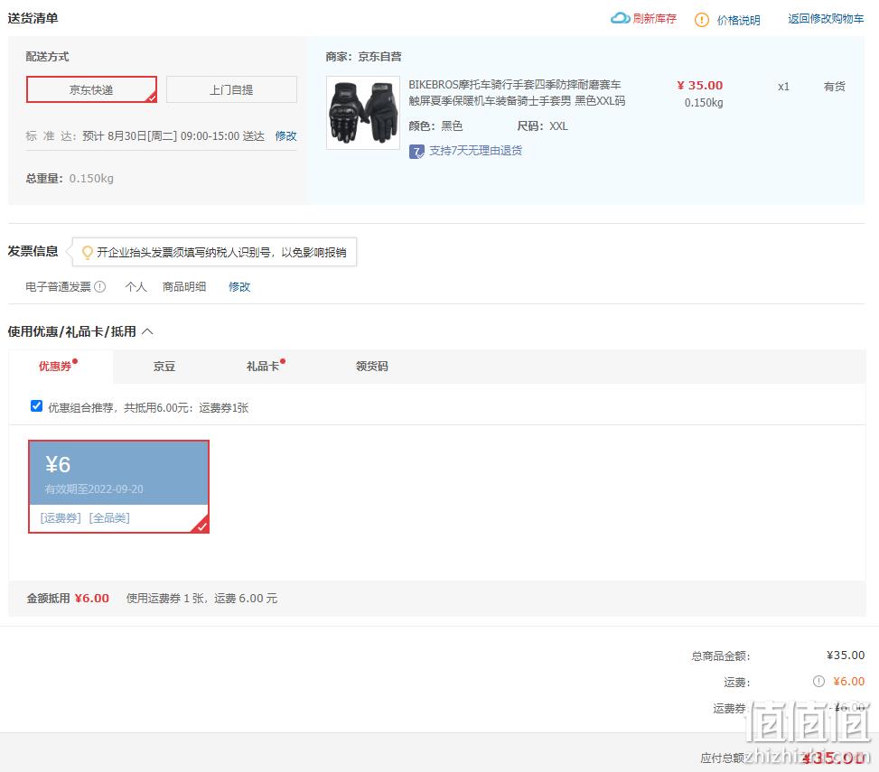Click the x1 quantity text
879x772 pixels.
coord(784,87)
